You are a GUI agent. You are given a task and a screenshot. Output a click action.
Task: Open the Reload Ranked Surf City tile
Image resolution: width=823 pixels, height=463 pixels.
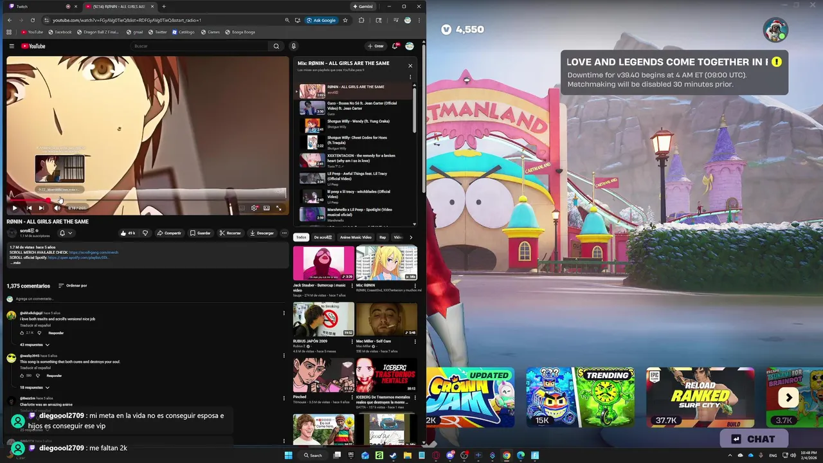tap(700, 397)
